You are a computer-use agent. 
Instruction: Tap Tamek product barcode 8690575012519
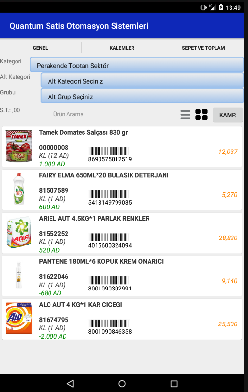tap(110, 154)
